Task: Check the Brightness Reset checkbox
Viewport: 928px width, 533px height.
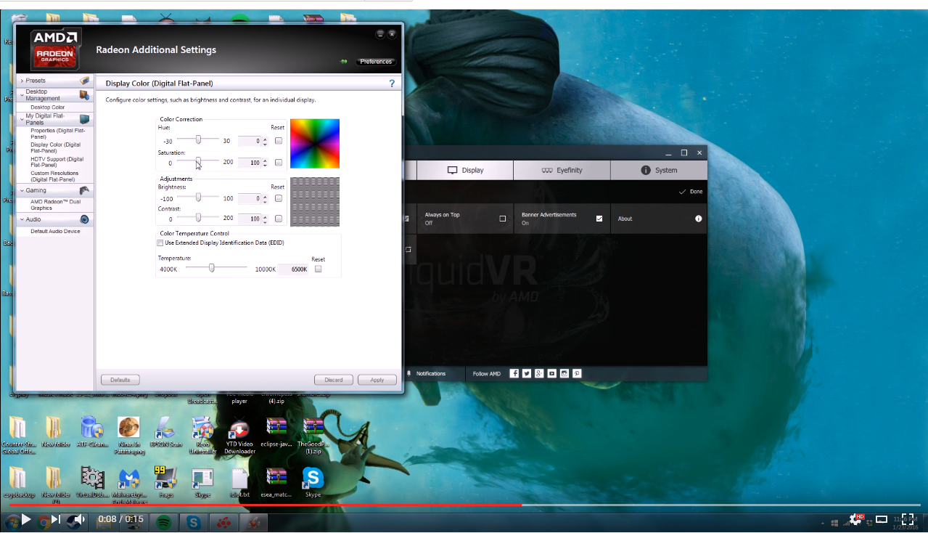Action: (279, 198)
